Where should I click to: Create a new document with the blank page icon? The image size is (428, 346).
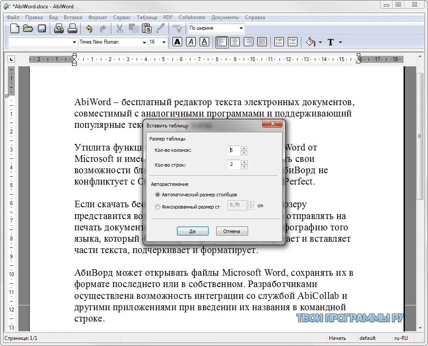[x=14, y=28]
